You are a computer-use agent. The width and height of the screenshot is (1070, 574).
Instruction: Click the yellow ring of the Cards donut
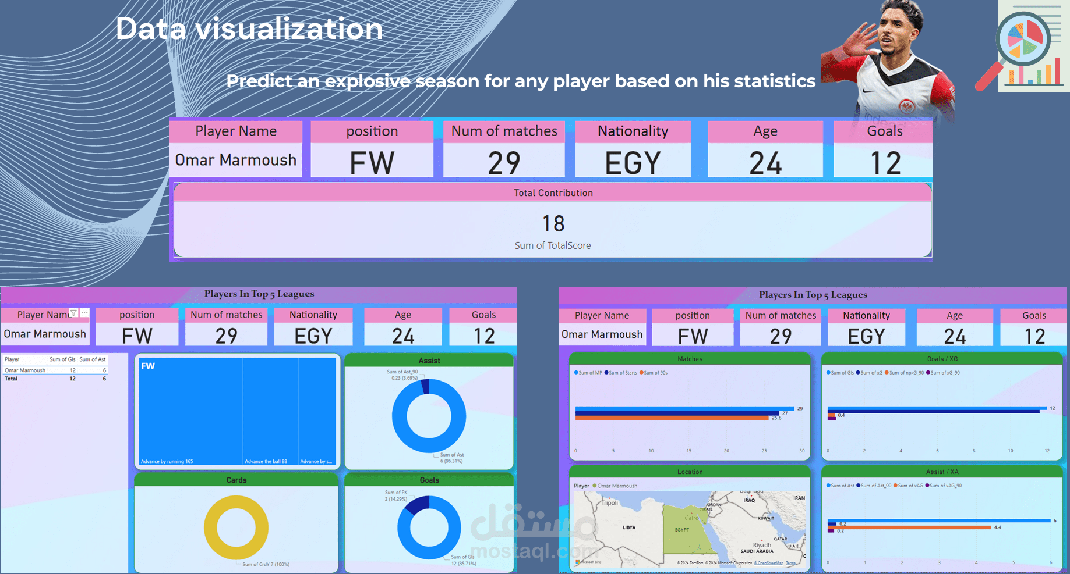click(x=210, y=527)
